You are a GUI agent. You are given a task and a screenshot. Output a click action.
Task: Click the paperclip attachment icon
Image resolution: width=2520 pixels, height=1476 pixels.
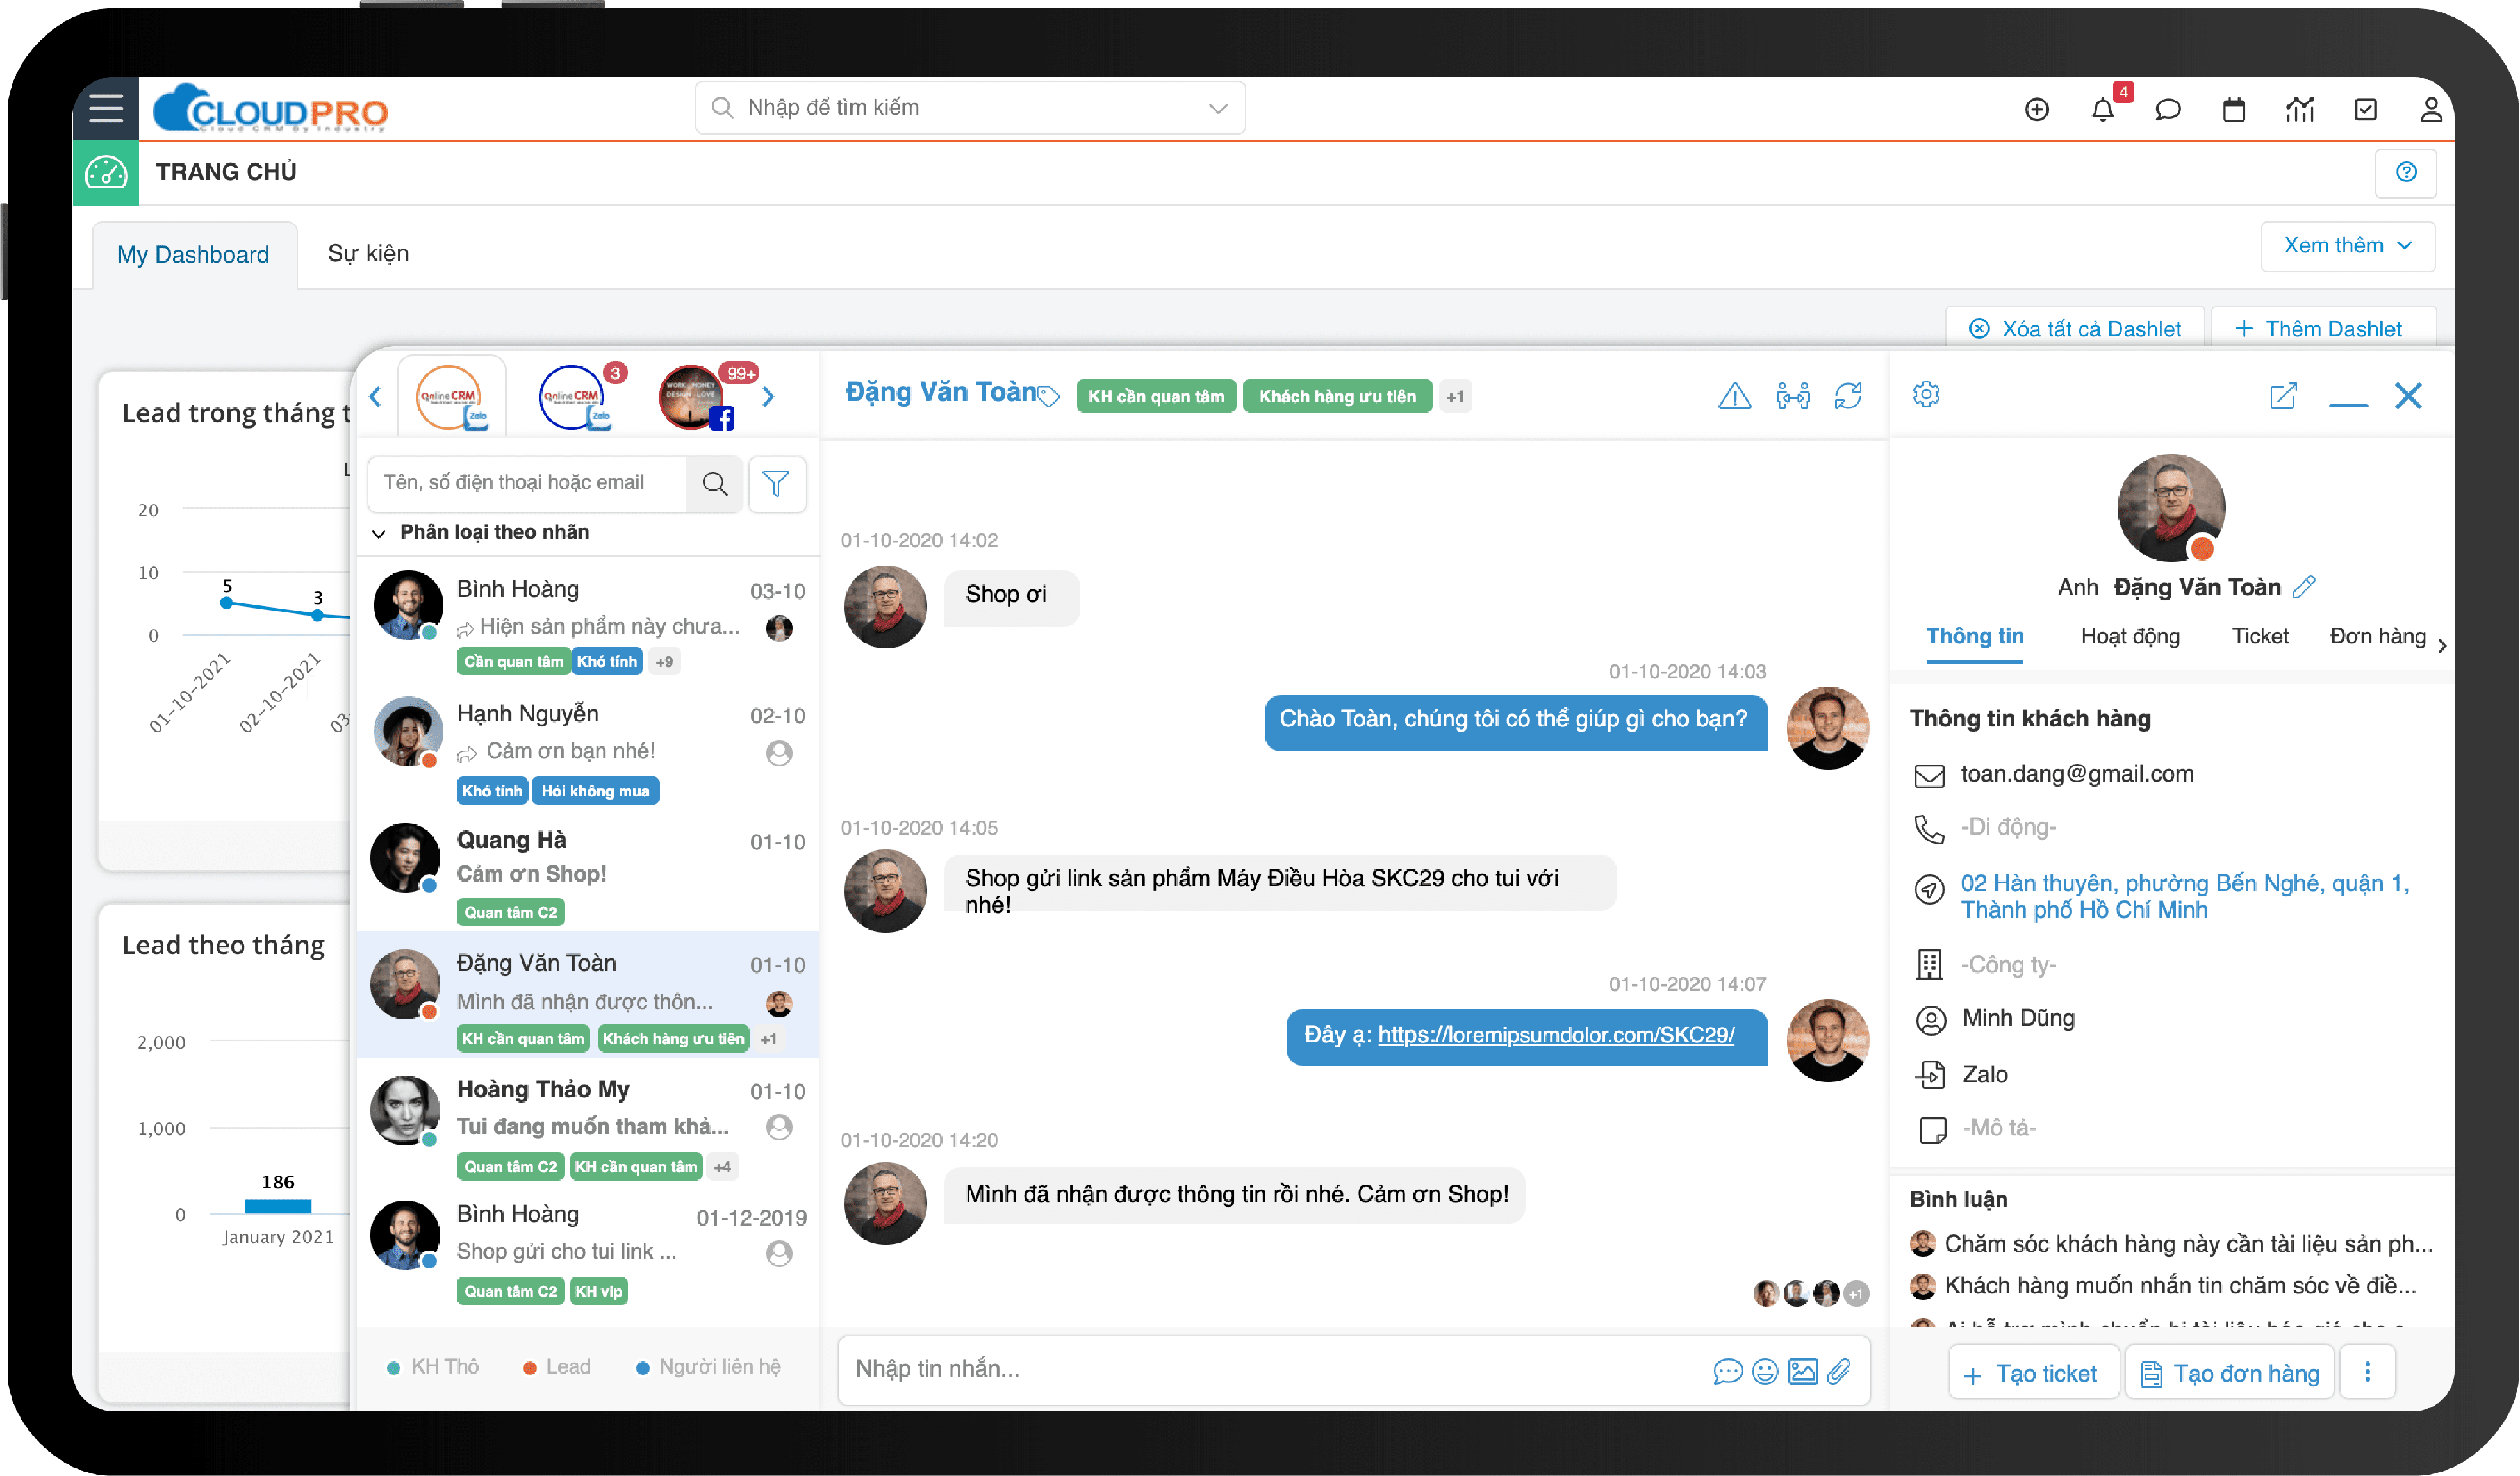tap(1838, 1371)
